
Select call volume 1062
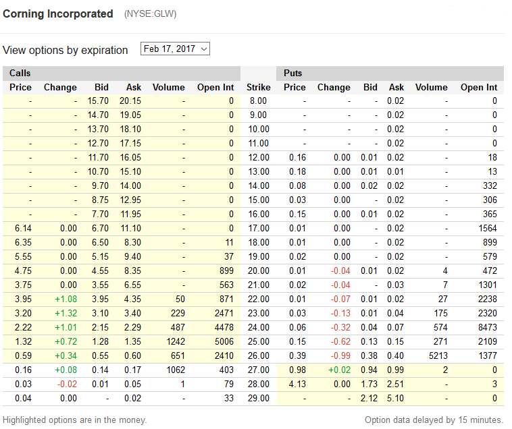pyautogui.click(x=176, y=370)
